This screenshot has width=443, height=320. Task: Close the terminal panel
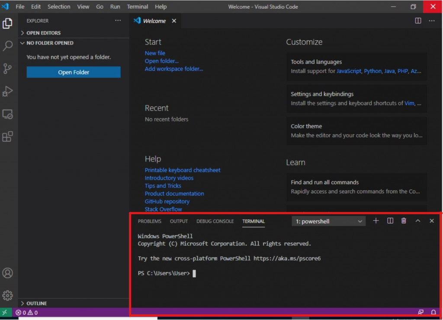click(x=431, y=221)
